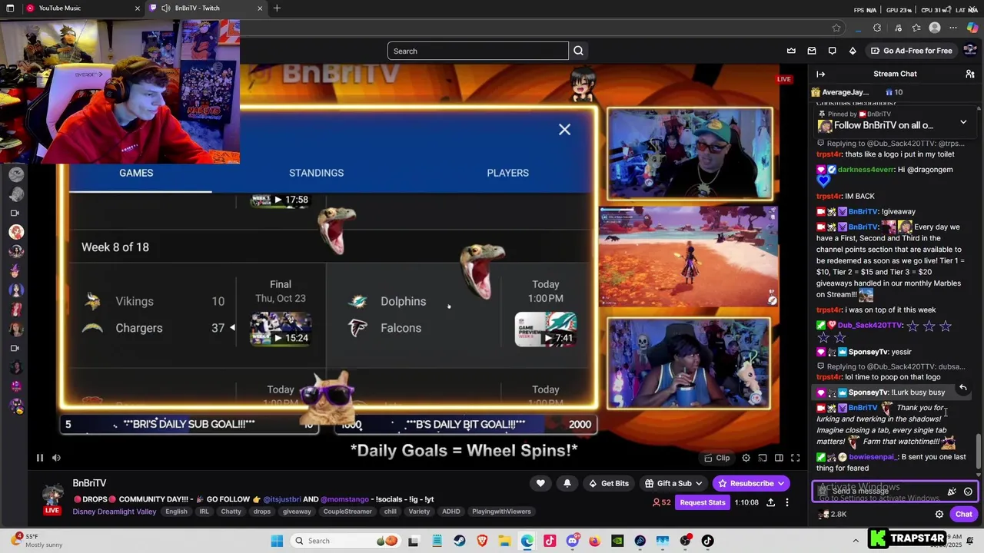Image resolution: width=984 pixels, height=553 pixels.
Task: Click the follow heart button for BnBriTV
Action: coord(540,483)
